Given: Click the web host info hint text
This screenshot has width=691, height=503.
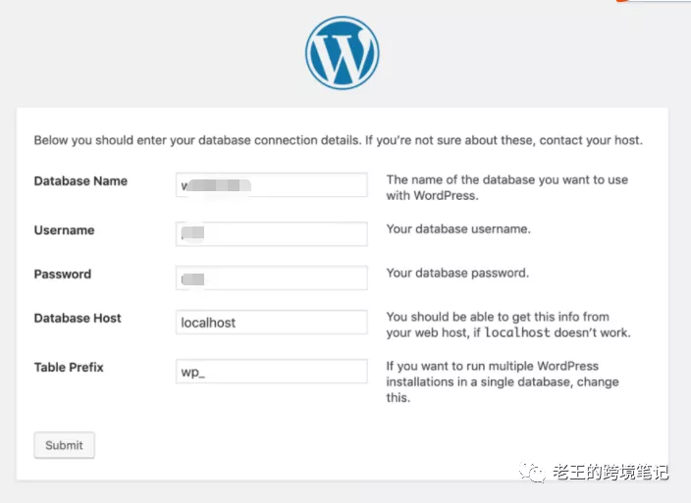Looking at the screenshot, I should click(508, 325).
